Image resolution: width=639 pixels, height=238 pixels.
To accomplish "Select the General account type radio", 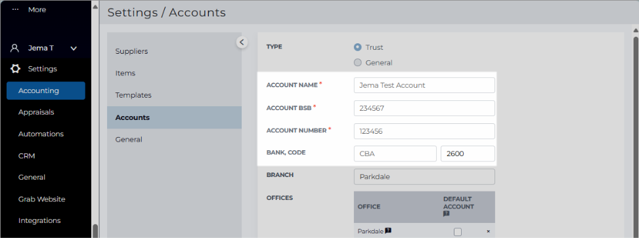I will tap(357, 63).
